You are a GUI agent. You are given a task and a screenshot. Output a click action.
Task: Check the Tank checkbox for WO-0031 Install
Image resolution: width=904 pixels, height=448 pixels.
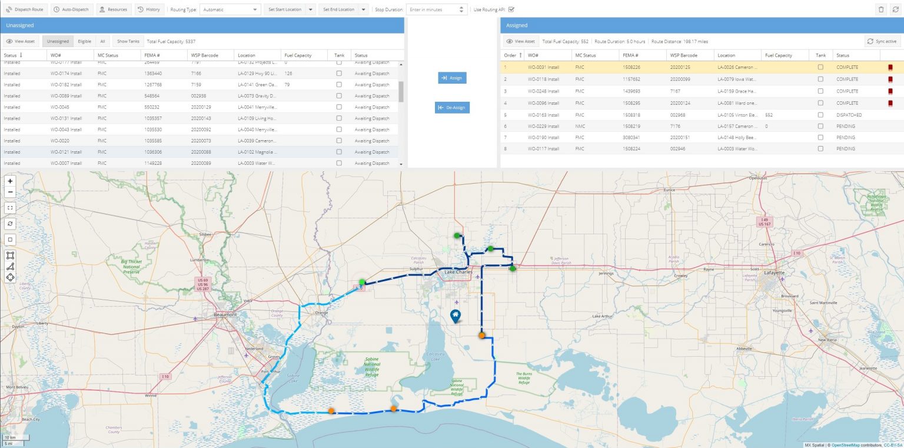822,67
